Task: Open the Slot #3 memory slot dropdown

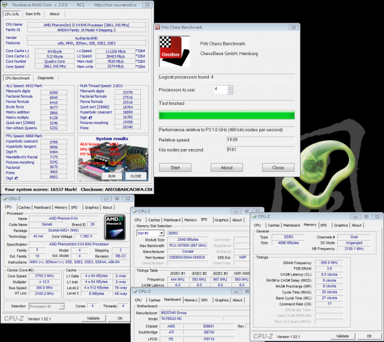Action: 161,233
